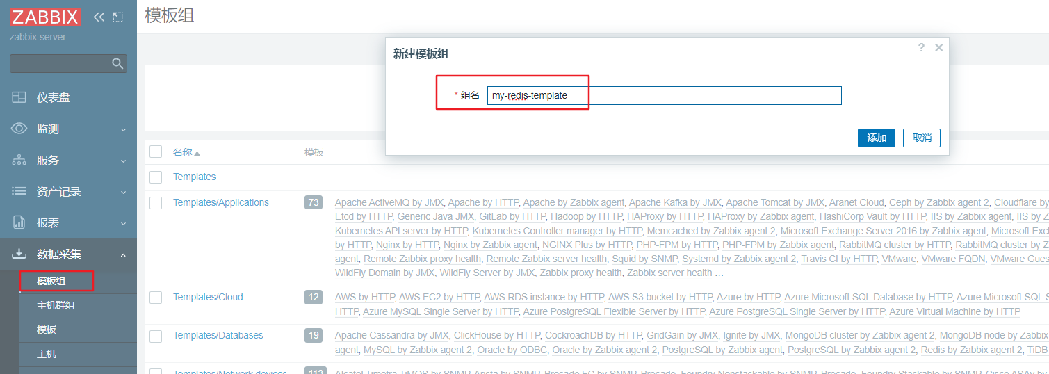Toggle sidebar auto-hide icon

coord(117,17)
